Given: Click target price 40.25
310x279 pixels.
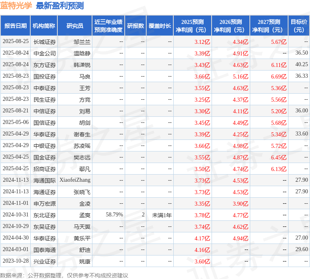Looking at the screenshot, I should [302, 64].
